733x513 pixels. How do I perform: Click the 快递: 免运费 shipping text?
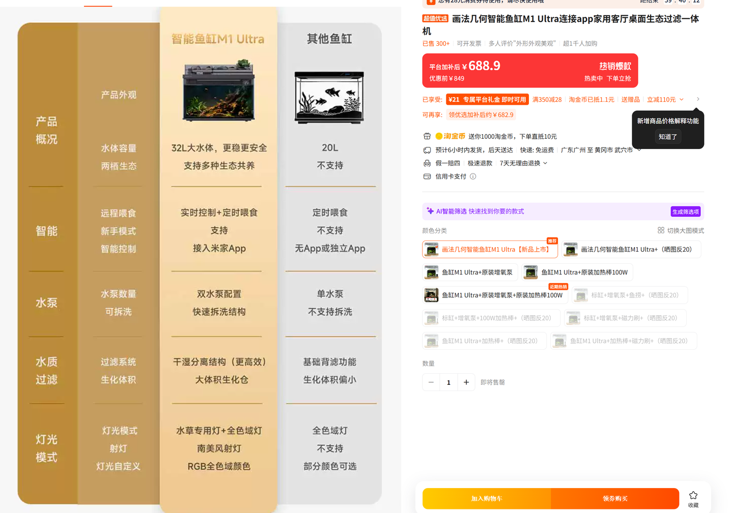pyautogui.click(x=537, y=150)
